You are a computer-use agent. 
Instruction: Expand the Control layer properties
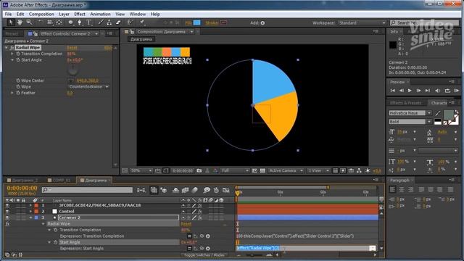coord(30,211)
